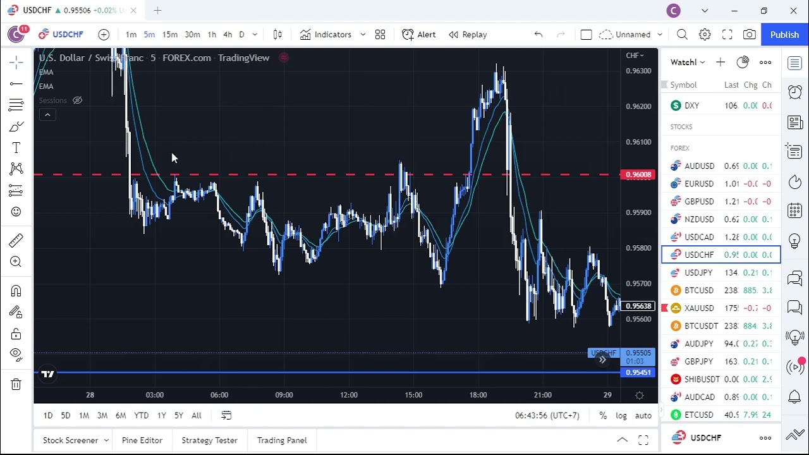Select the 4h timeframe
This screenshot has height=455, width=809.
pos(228,35)
